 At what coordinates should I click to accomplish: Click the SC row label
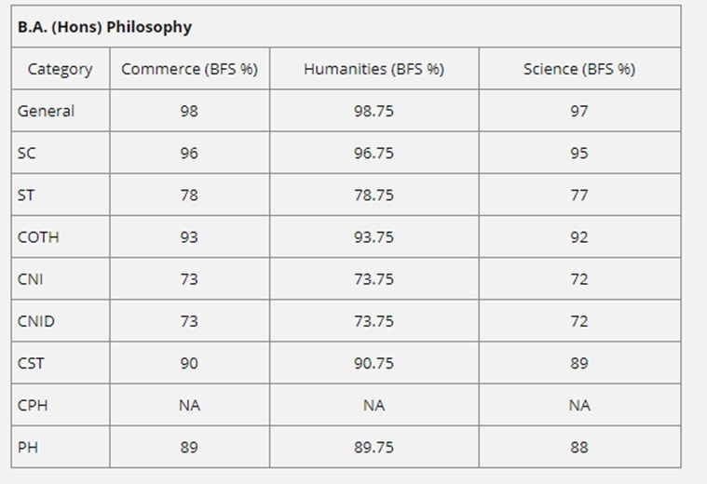tap(27, 154)
